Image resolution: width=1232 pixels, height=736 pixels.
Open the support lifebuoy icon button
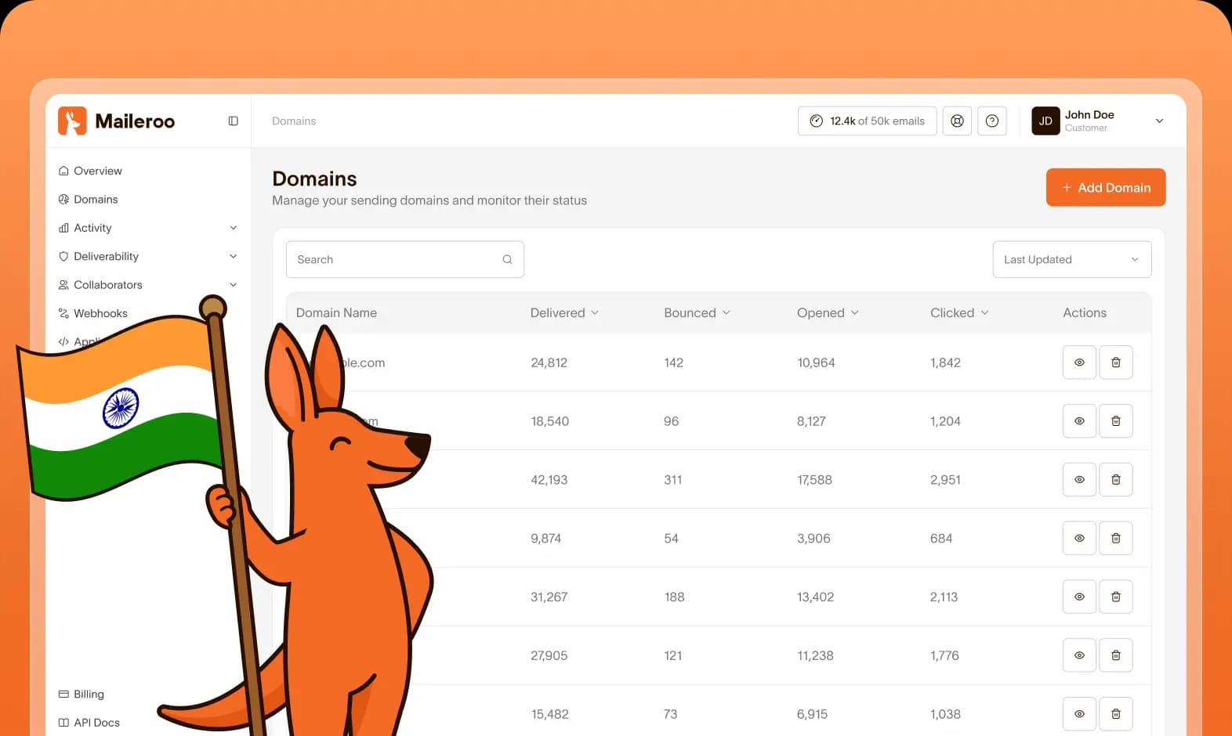tap(957, 121)
